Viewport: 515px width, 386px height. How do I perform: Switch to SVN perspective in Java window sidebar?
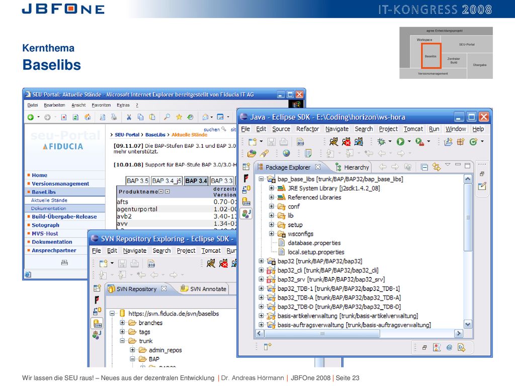point(246,202)
